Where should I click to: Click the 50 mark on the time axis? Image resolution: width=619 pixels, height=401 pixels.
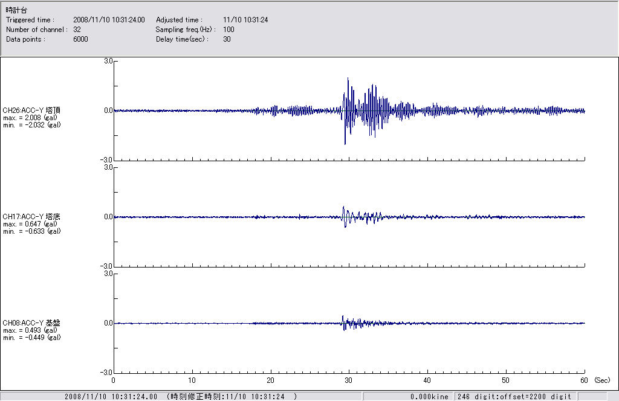(x=506, y=380)
